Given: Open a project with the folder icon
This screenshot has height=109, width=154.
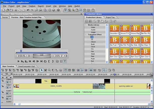Looking at the screenshot, I should coord(7,10).
